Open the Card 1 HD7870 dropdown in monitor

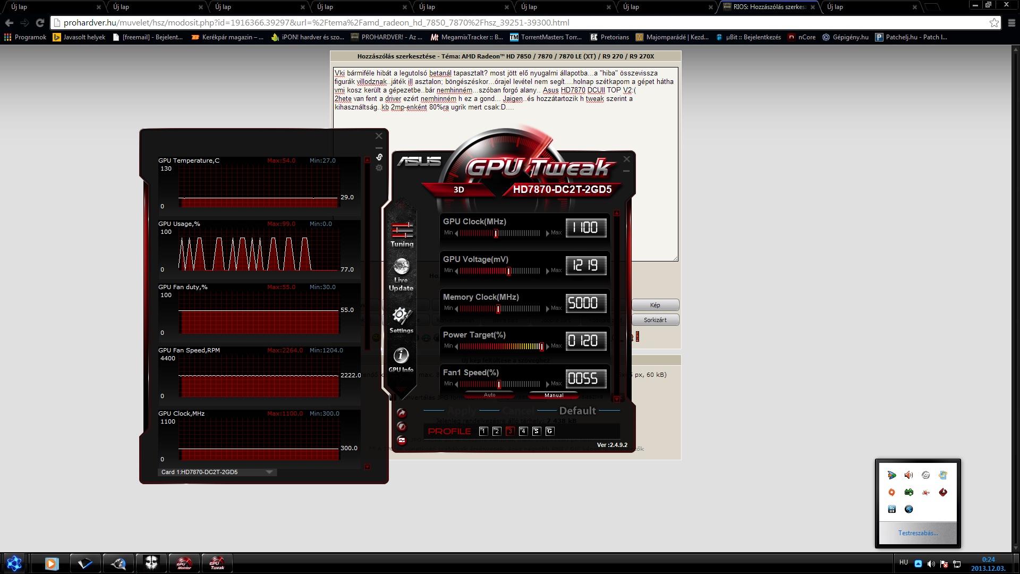click(x=217, y=472)
